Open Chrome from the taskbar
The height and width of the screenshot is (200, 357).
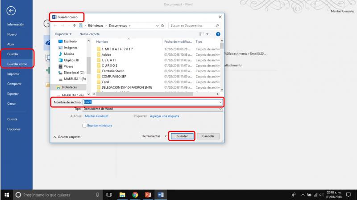135,195
